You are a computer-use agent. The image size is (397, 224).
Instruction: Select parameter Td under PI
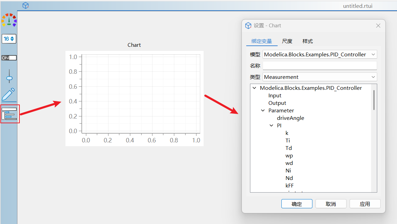click(x=289, y=148)
